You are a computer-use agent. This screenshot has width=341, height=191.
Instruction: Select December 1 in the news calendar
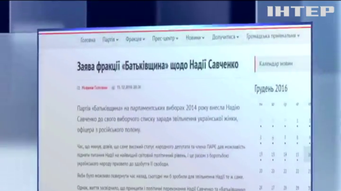[297, 121]
